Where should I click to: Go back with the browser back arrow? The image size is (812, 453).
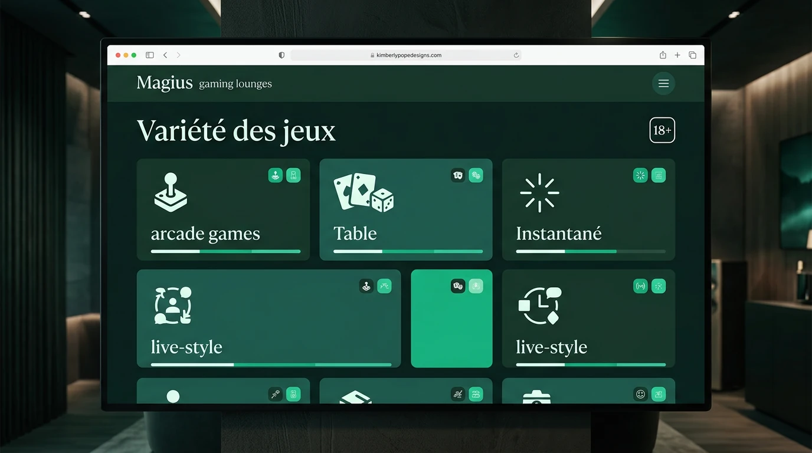165,55
